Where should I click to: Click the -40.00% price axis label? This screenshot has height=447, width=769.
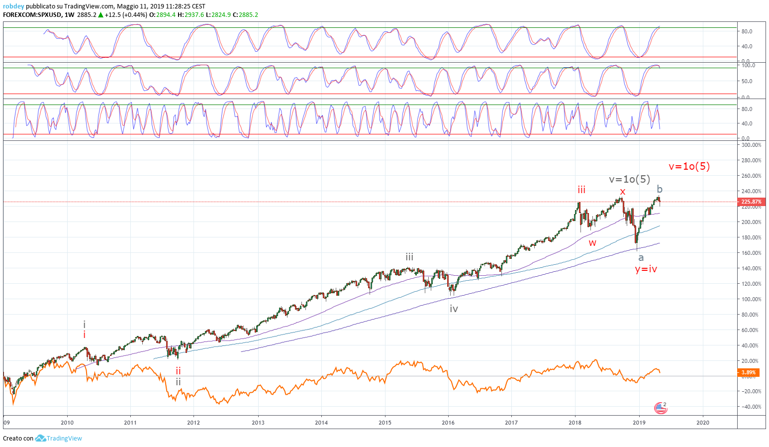(751, 407)
